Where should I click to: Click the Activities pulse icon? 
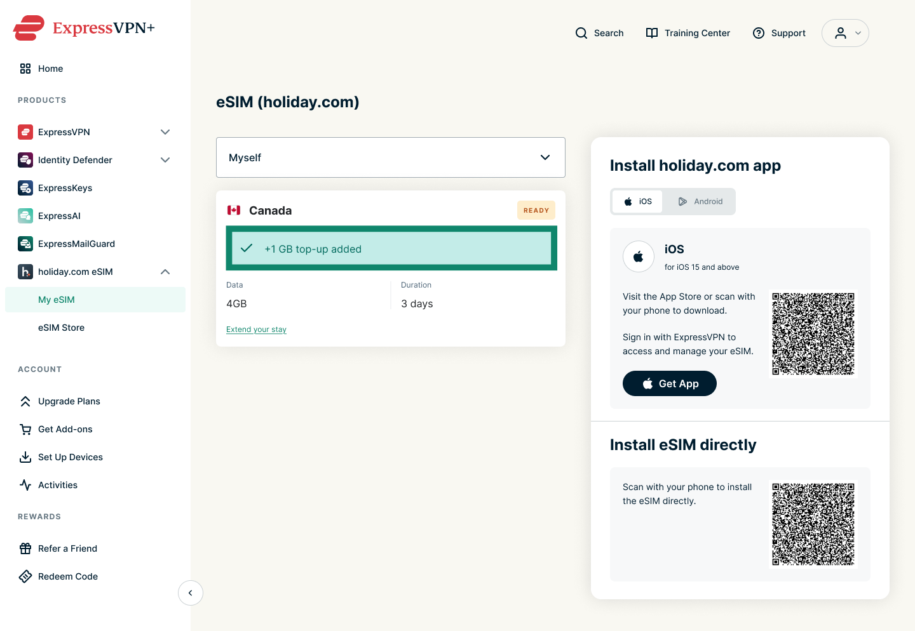25,485
